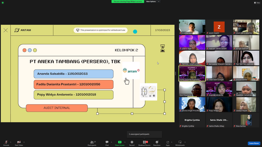This screenshot has height=147, width=262.
Task: Open Whiteboards
Action: tap(180, 143)
